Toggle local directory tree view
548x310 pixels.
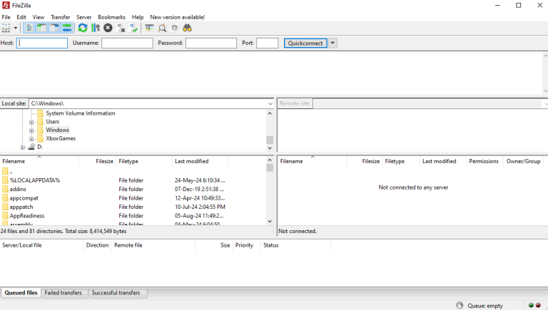point(42,28)
